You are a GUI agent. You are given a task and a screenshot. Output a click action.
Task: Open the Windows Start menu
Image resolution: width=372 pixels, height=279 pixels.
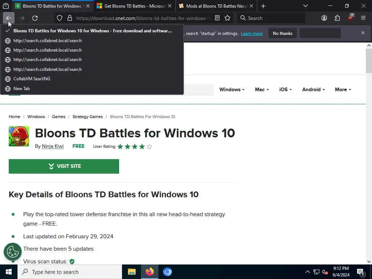[x=9, y=272]
